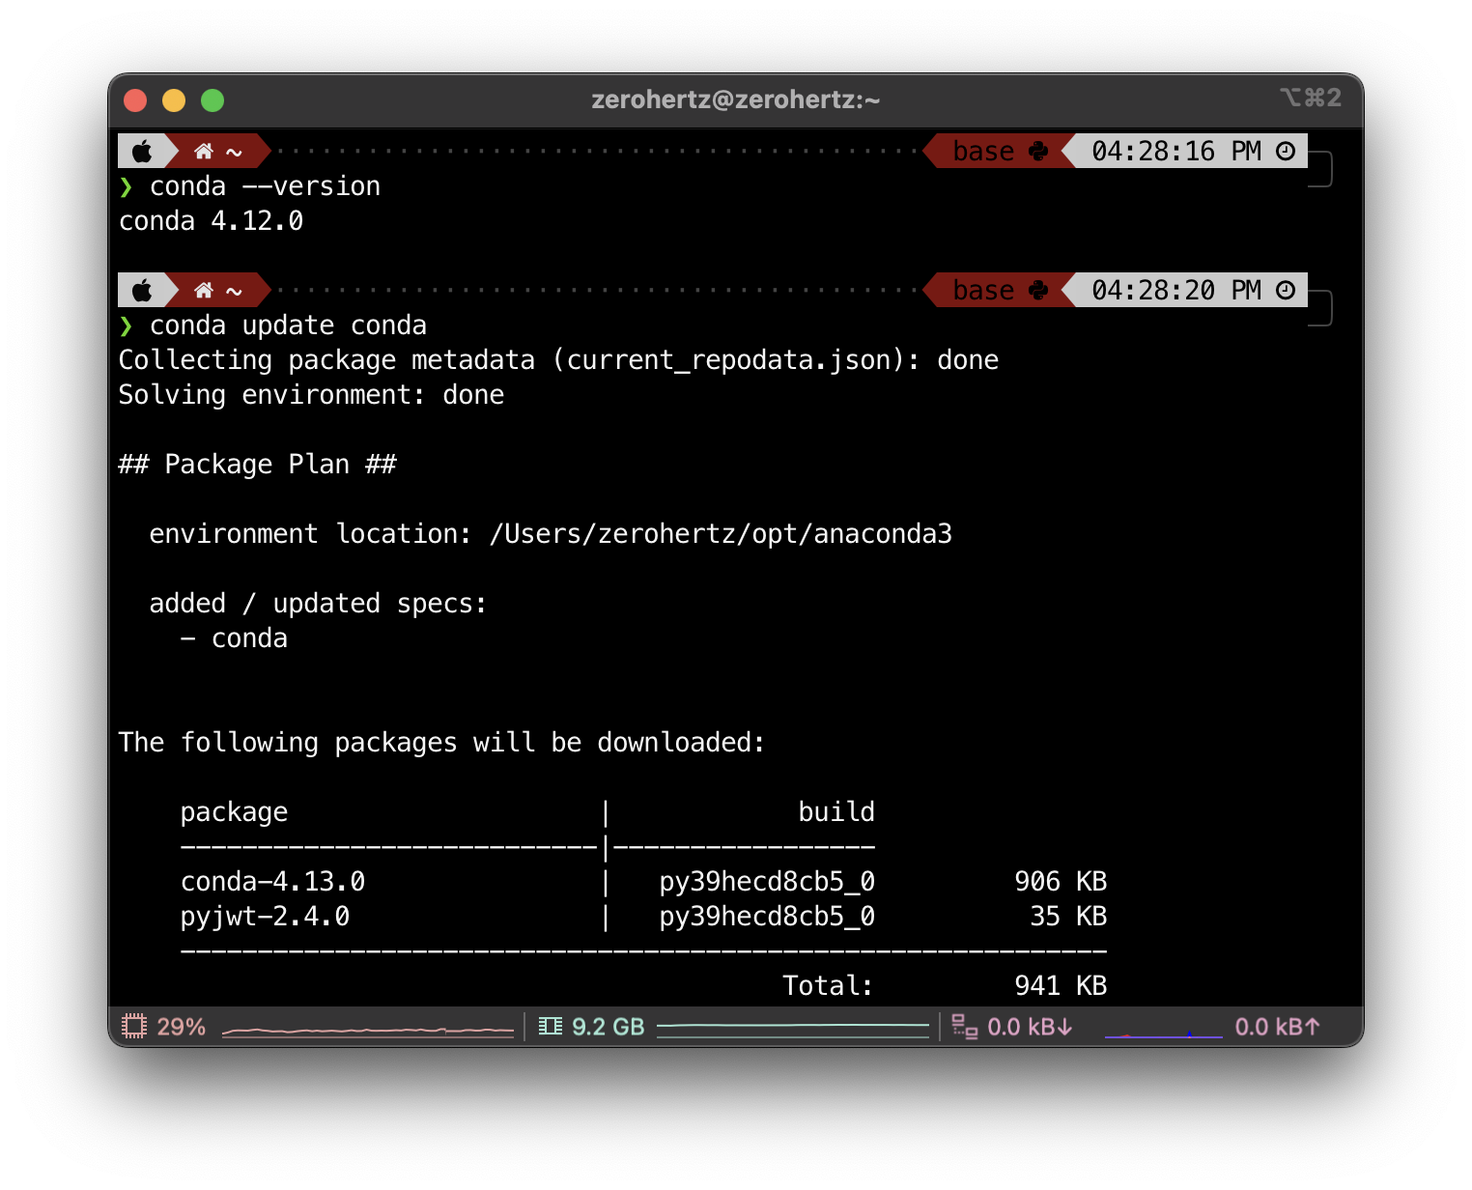This screenshot has height=1190, width=1472.
Task: Click the 'Solving environment: done' line
Action: [x=312, y=395]
